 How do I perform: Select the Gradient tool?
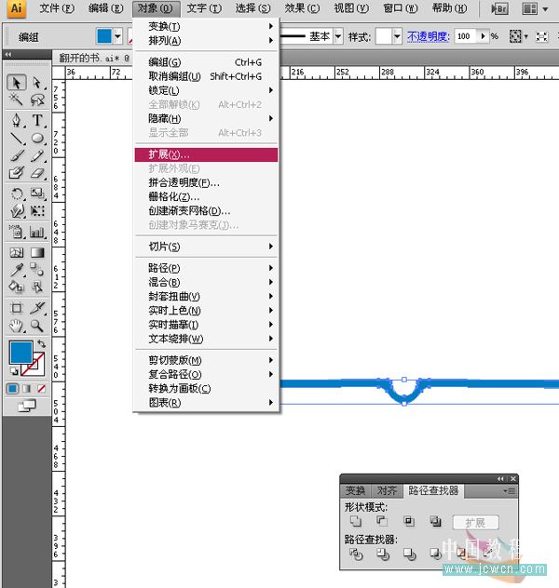pos(36,252)
